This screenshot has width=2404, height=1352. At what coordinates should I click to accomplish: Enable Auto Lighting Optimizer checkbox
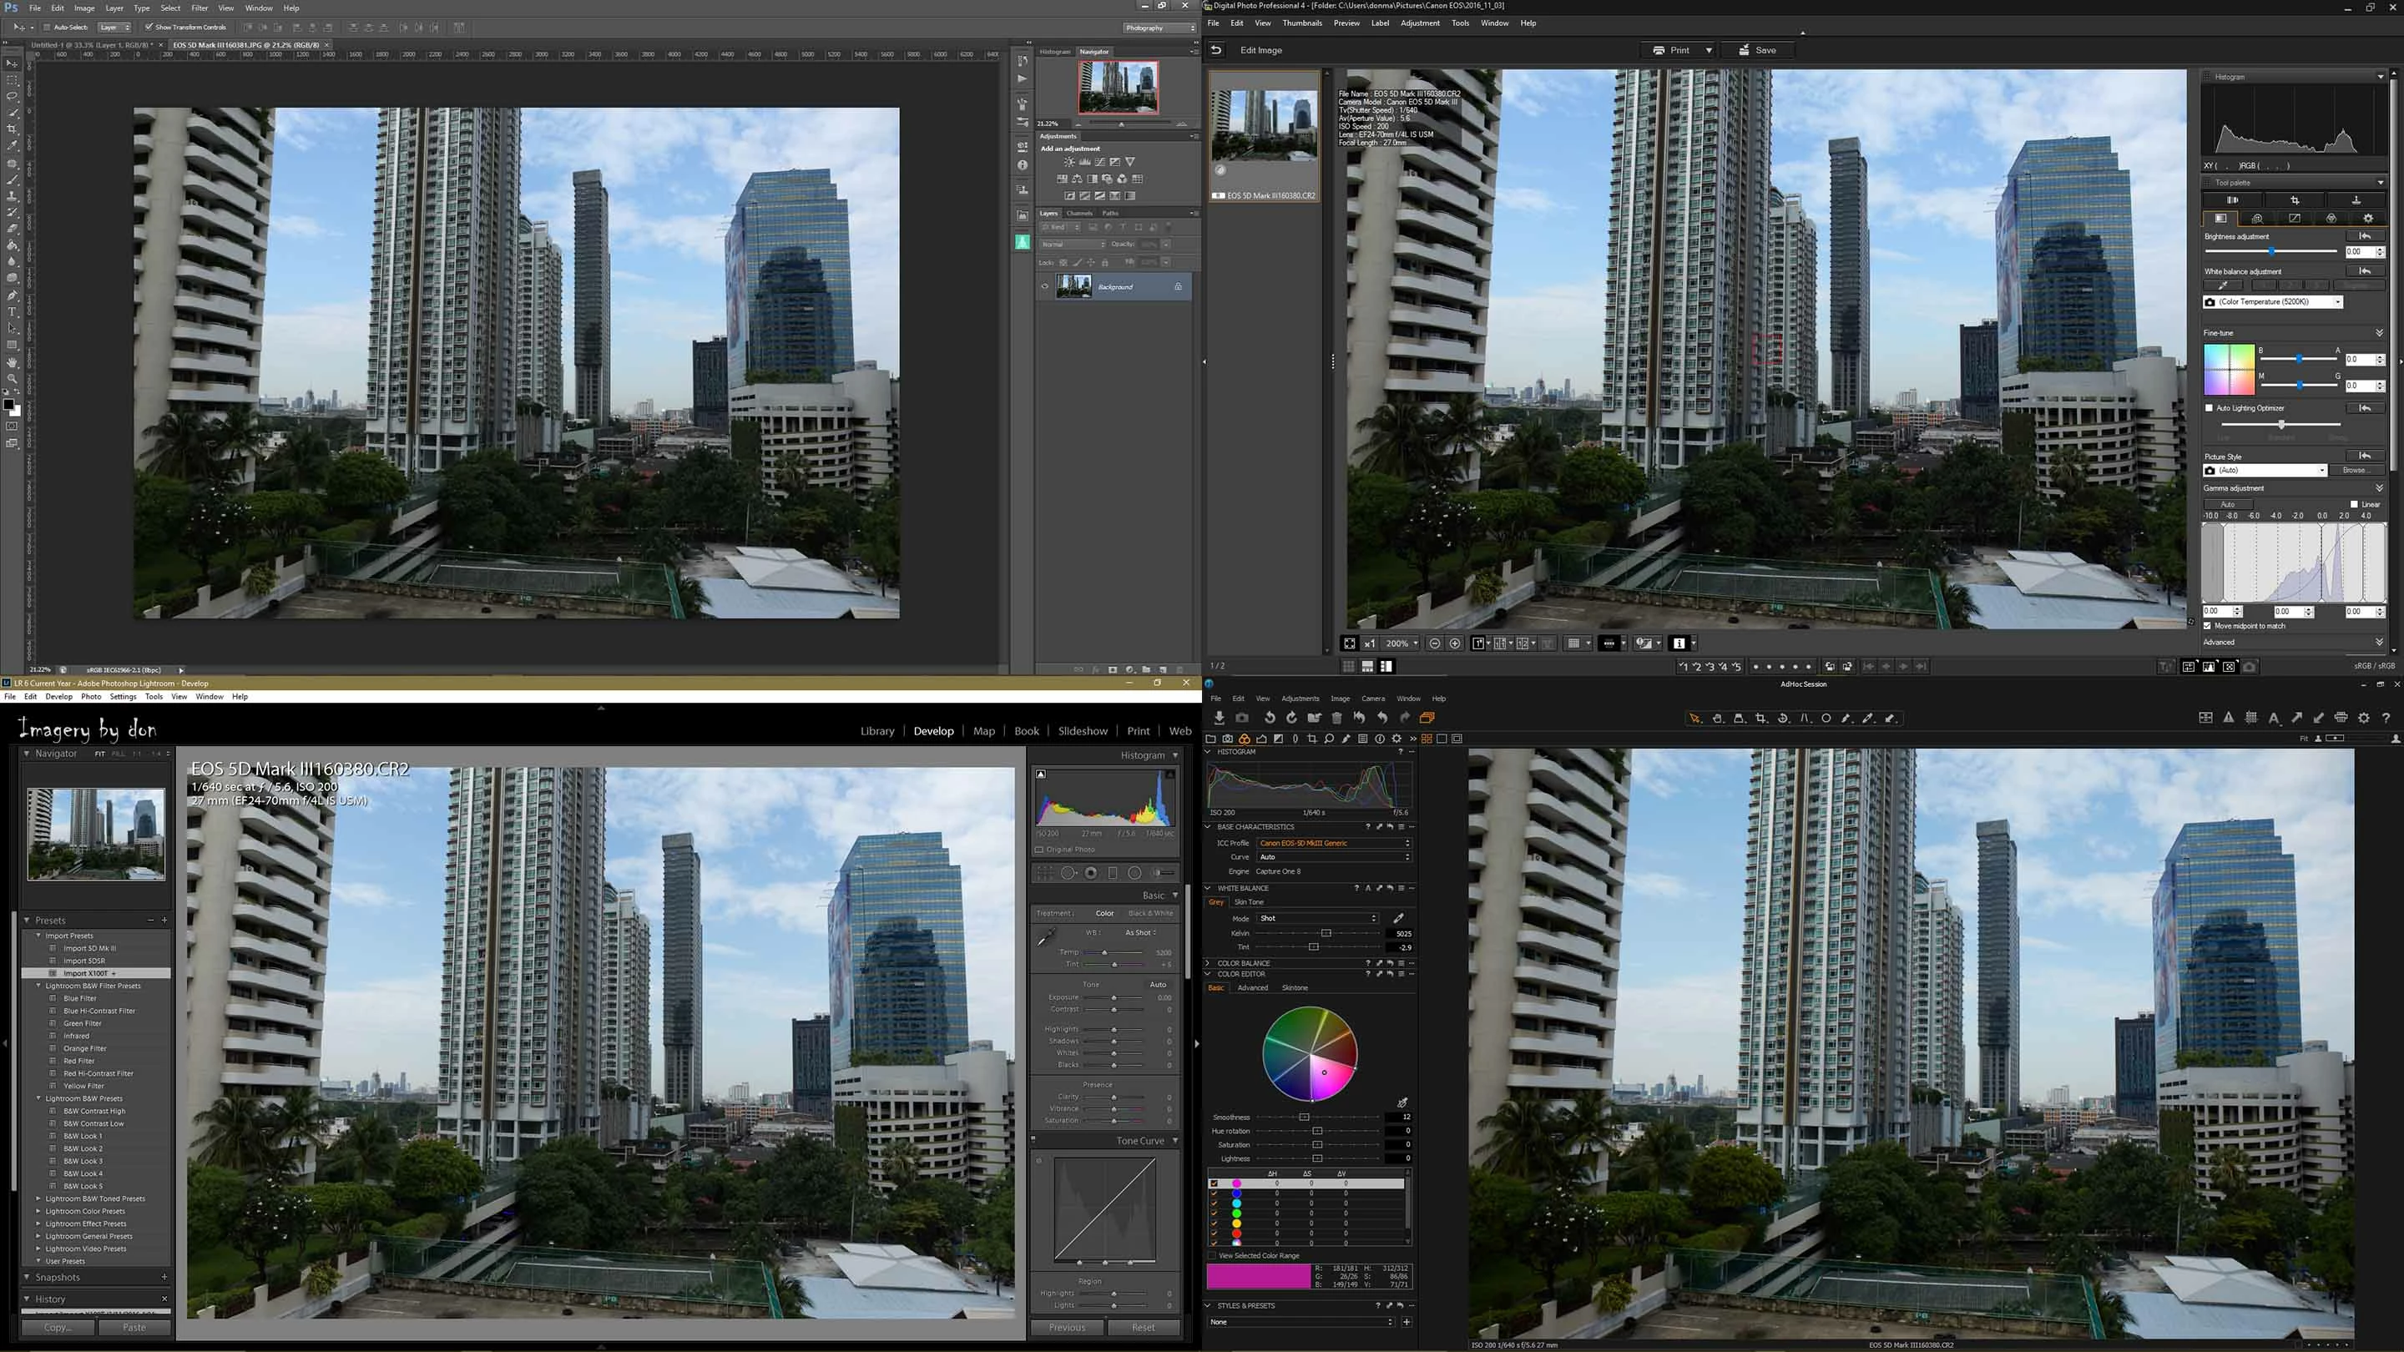2209,408
